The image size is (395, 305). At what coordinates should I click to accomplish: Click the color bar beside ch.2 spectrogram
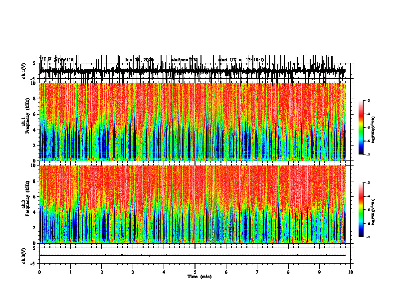point(361,210)
